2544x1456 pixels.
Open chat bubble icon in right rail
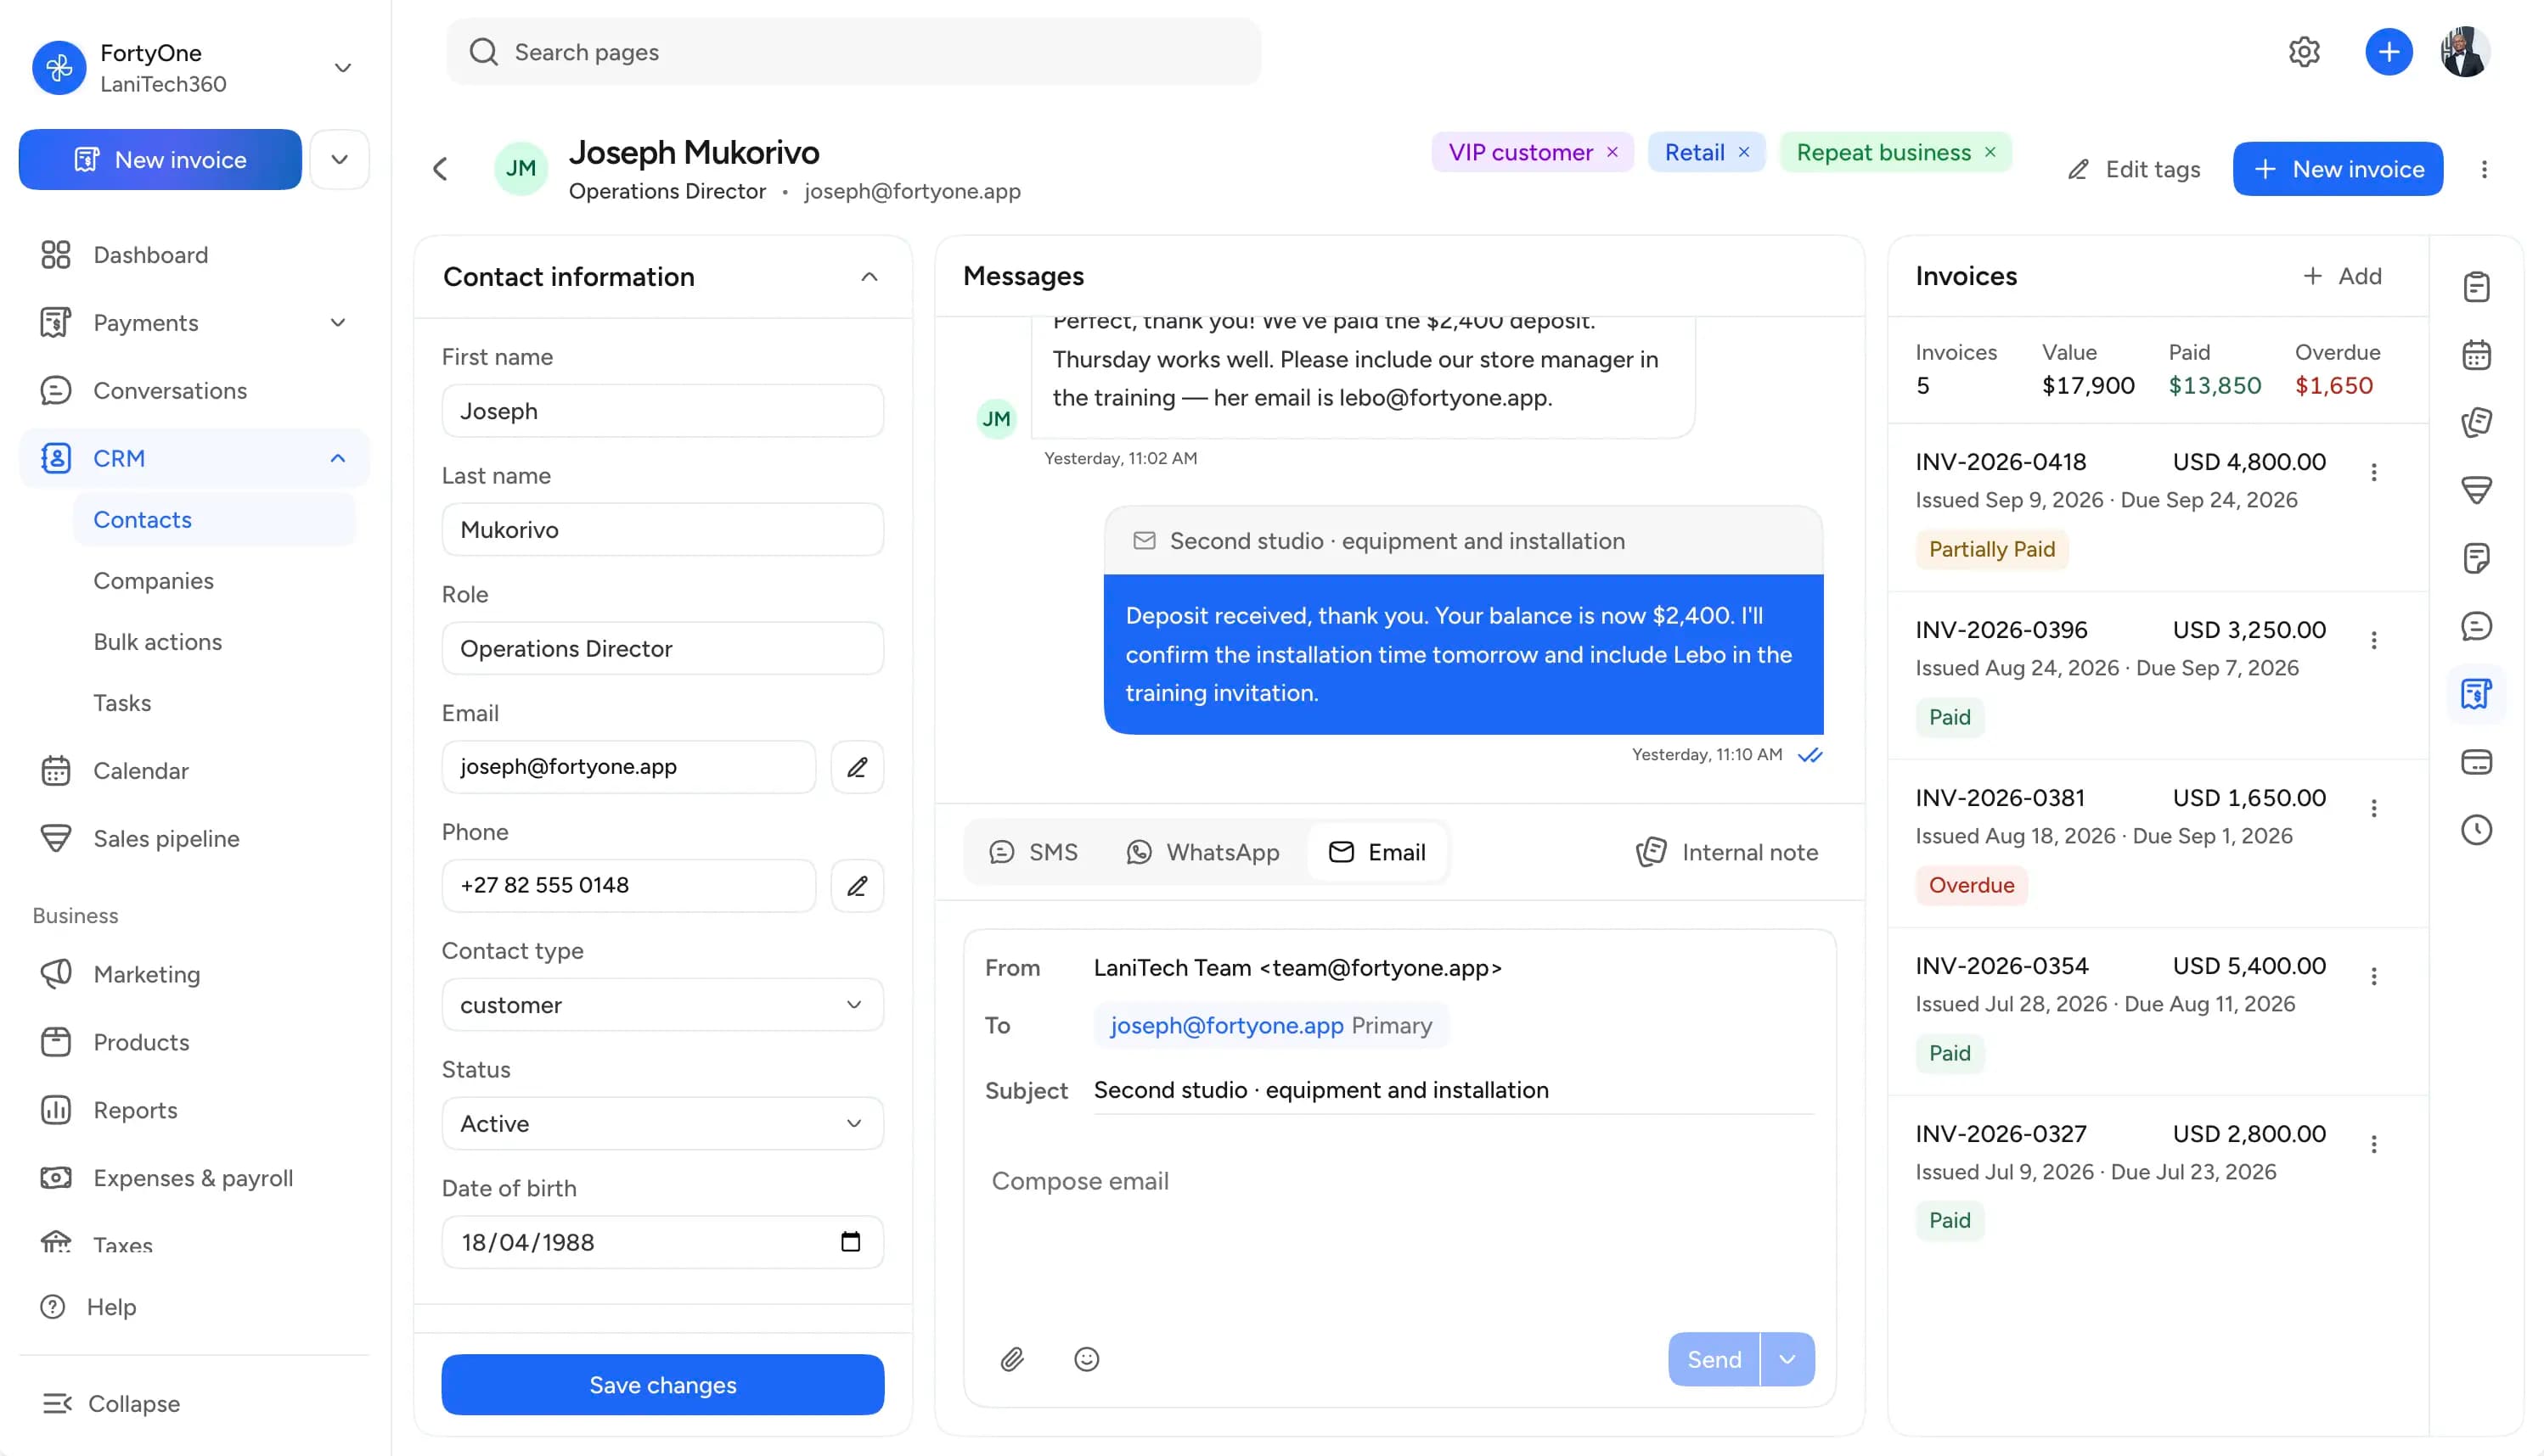click(x=2476, y=626)
